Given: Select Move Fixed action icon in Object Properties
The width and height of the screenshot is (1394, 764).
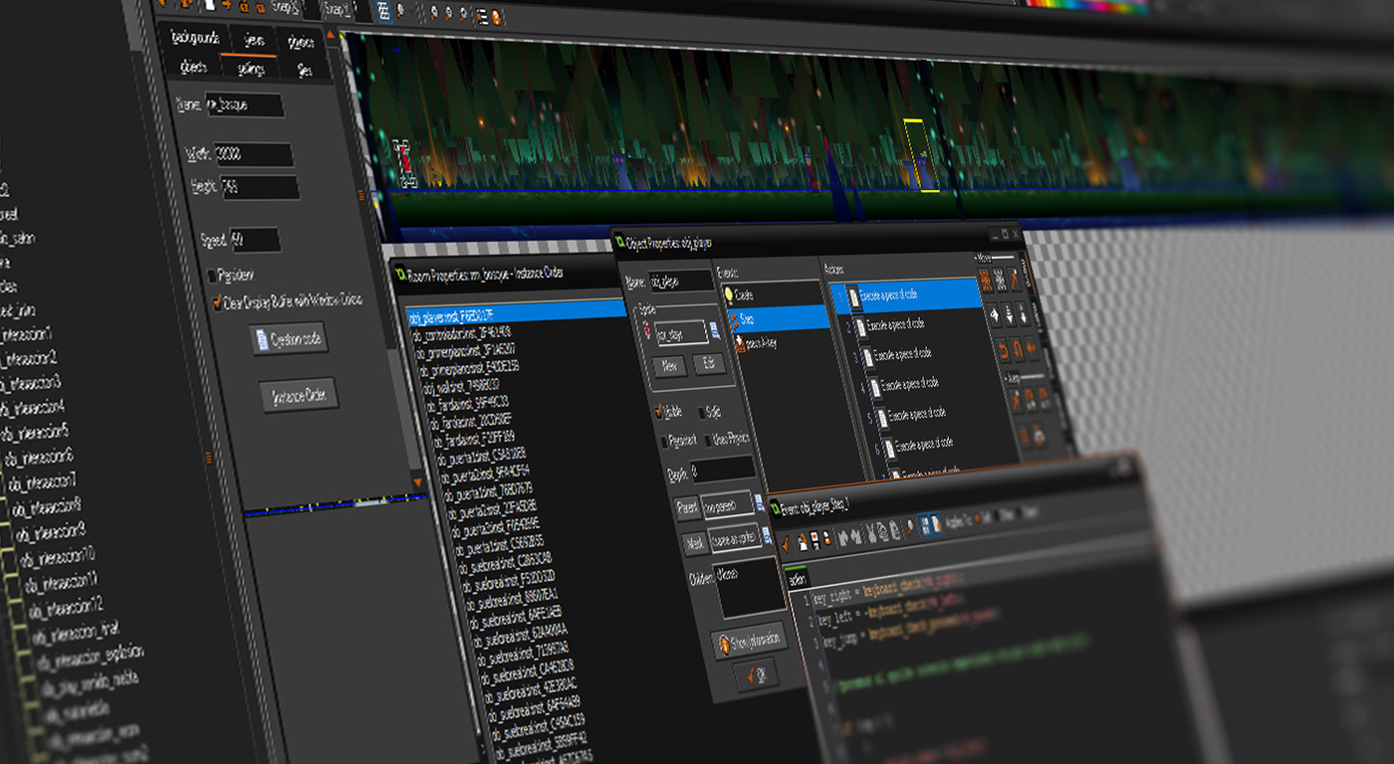Looking at the screenshot, I should (987, 280).
